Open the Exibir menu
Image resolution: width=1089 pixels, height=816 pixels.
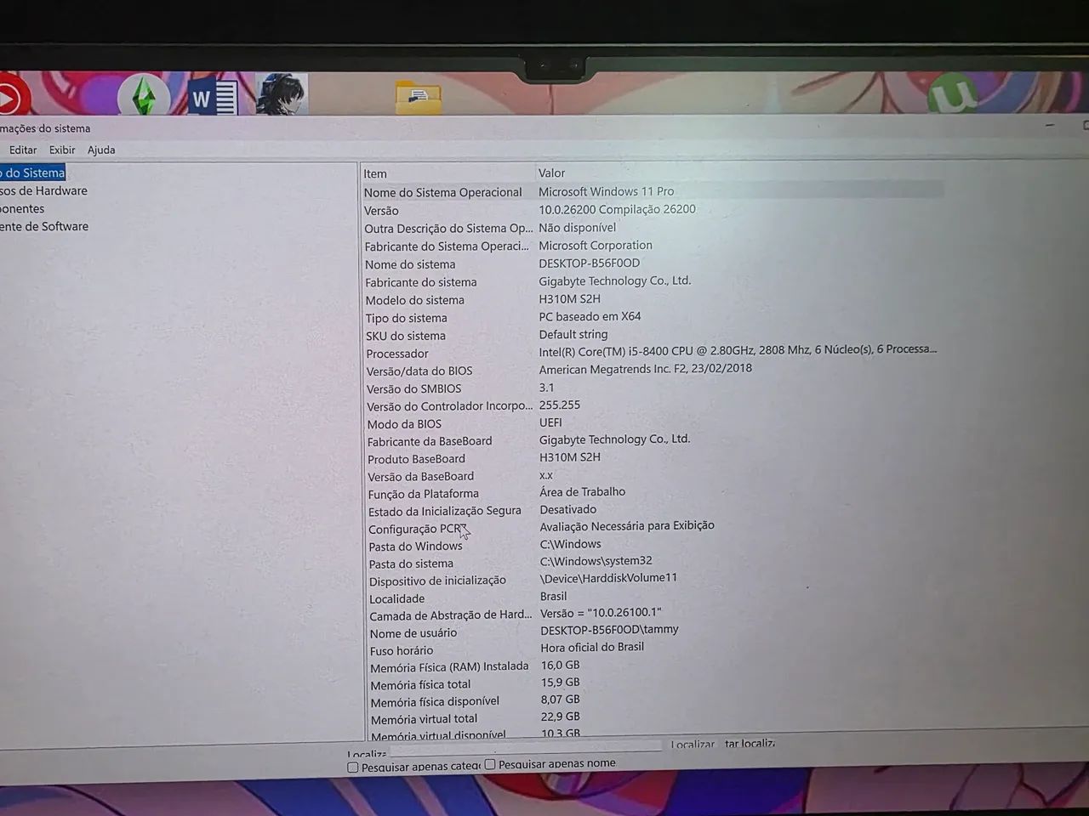62,150
